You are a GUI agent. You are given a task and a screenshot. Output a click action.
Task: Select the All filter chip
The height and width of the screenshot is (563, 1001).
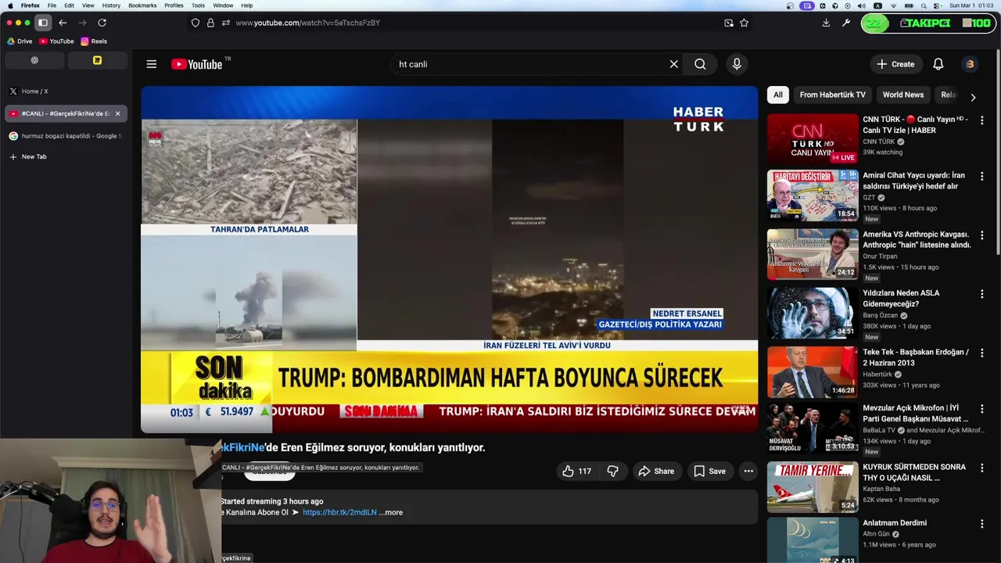(x=778, y=95)
